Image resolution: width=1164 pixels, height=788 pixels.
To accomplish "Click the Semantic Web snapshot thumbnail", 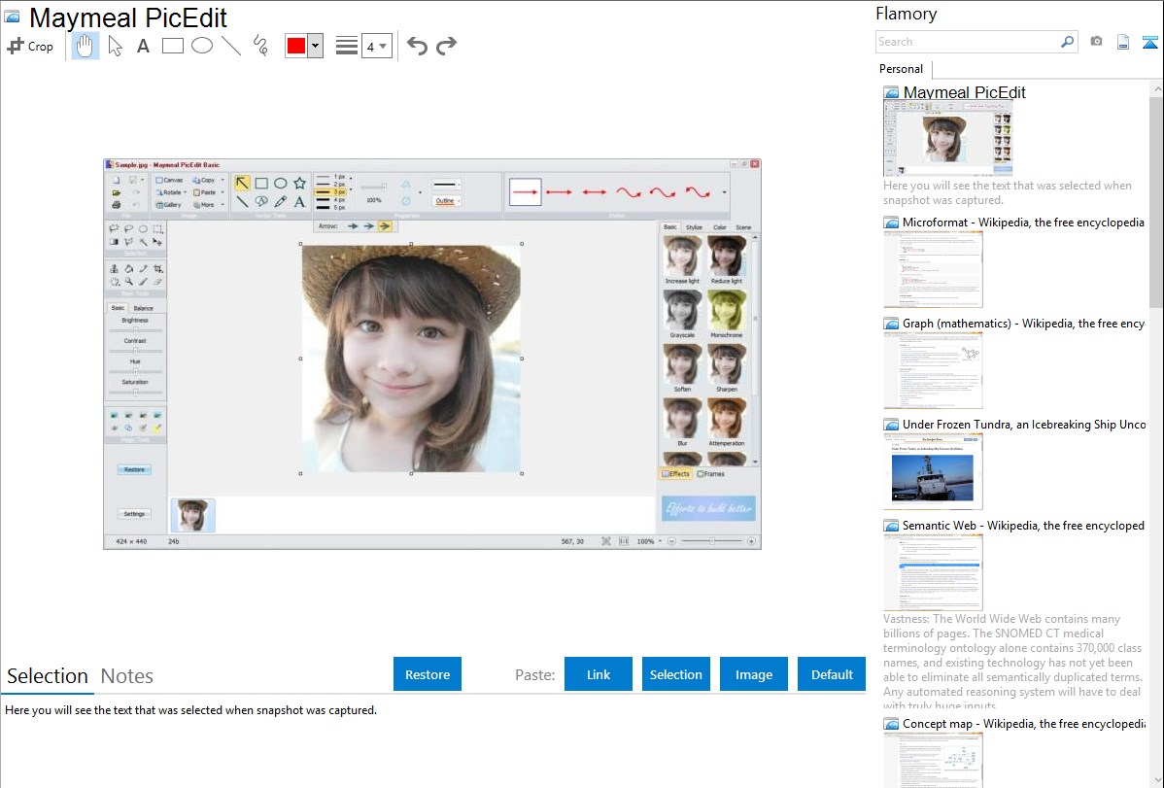I will (933, 572).
